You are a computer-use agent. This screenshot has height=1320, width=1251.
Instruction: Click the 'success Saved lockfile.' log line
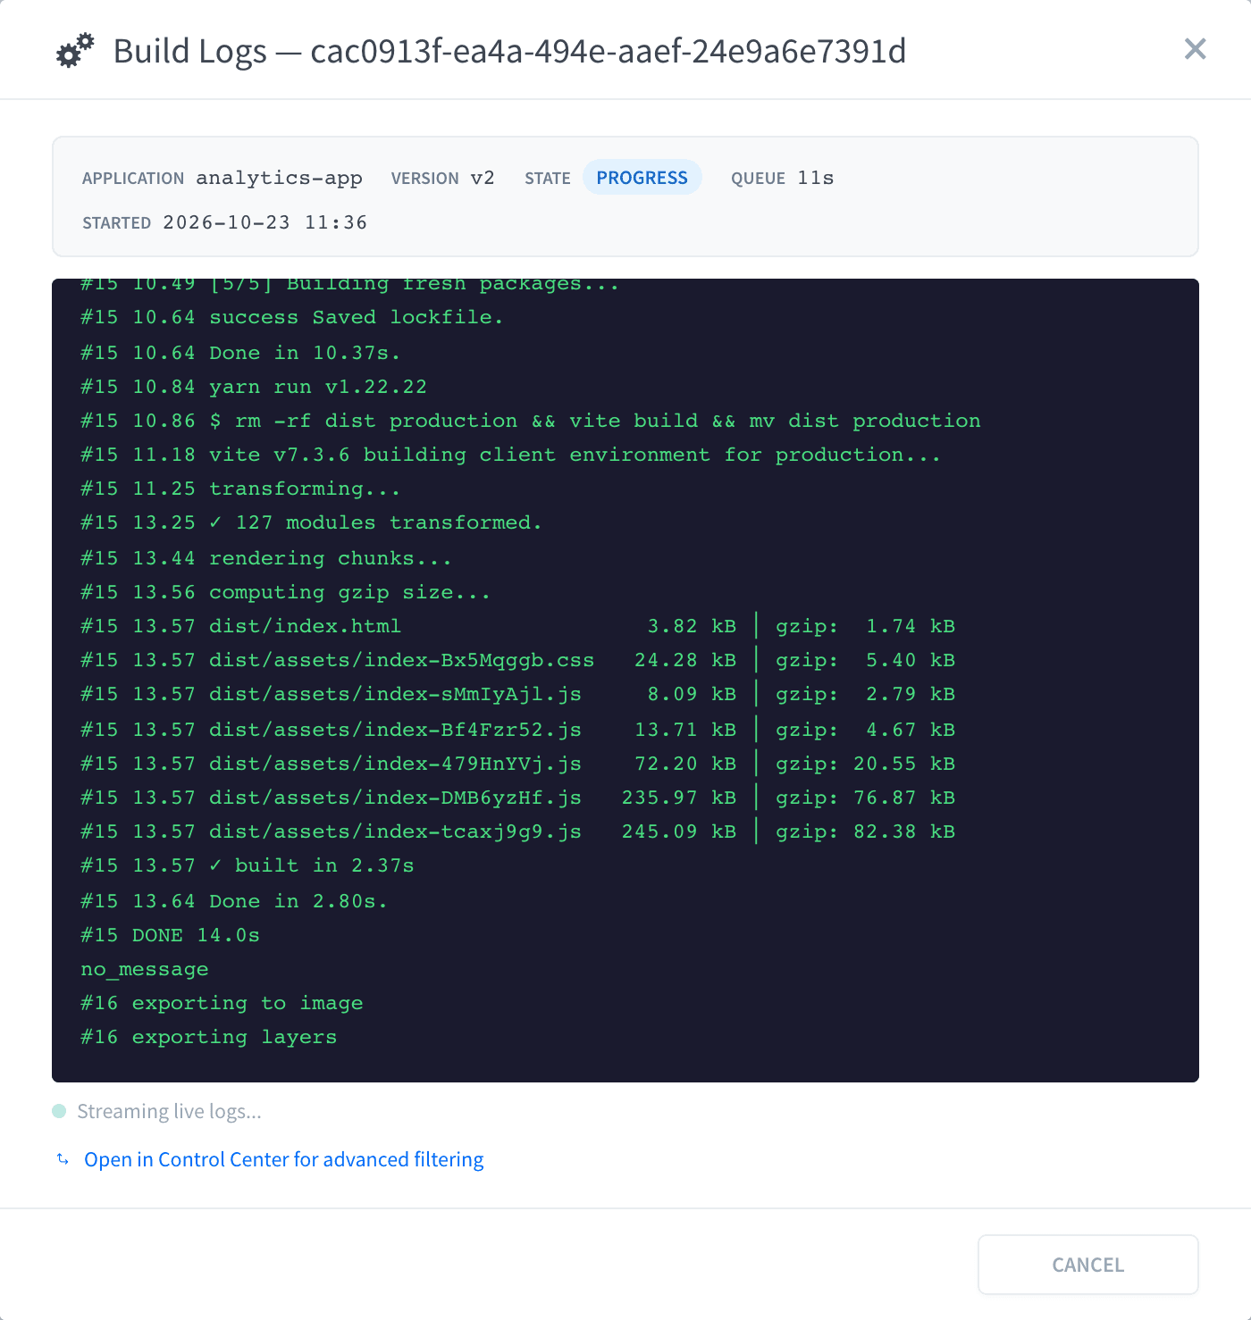click(x=292, y=318)
